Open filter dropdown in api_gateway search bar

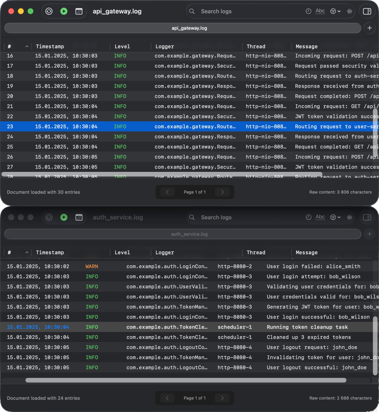pyautogui.click(x=335, y=11)
